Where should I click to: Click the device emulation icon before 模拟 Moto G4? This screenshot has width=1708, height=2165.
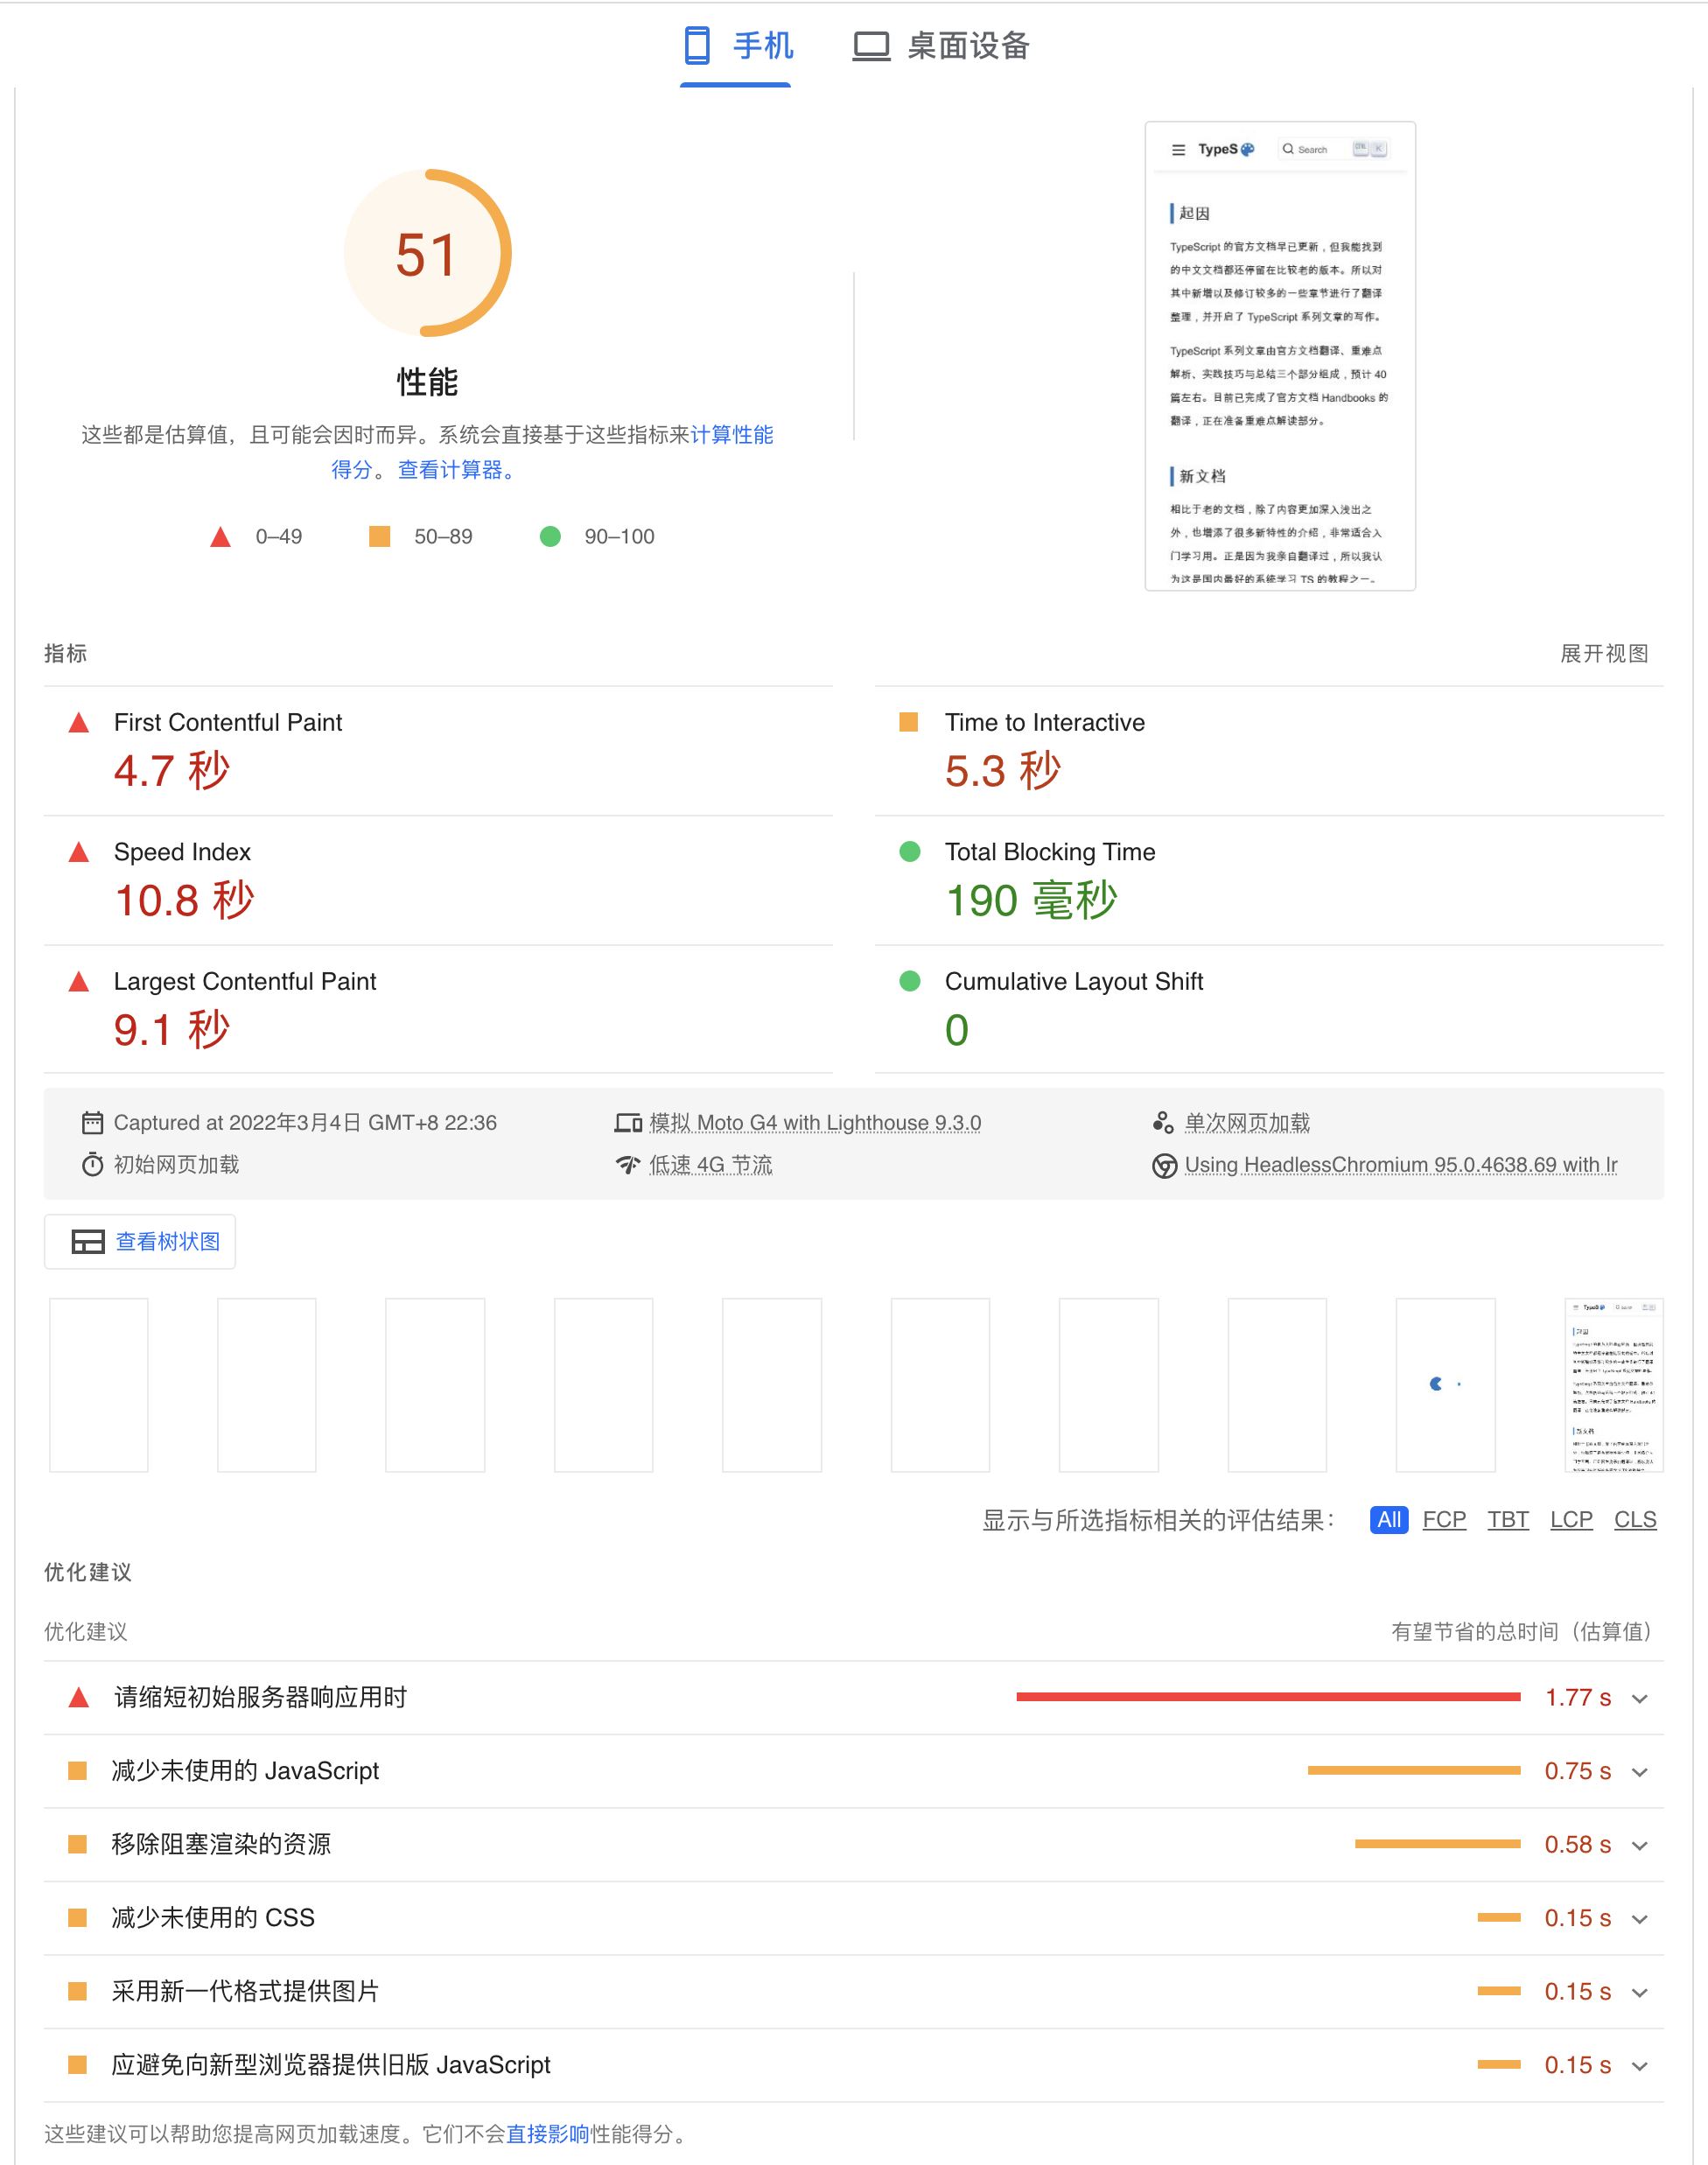pos(627,1122)
